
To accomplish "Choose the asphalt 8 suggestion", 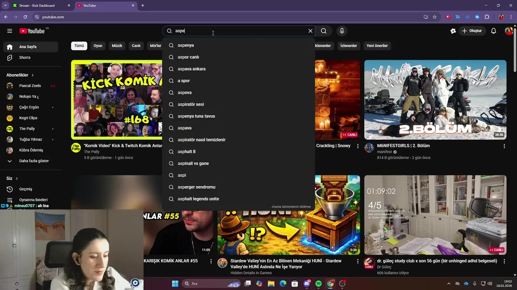I will 239,152.
